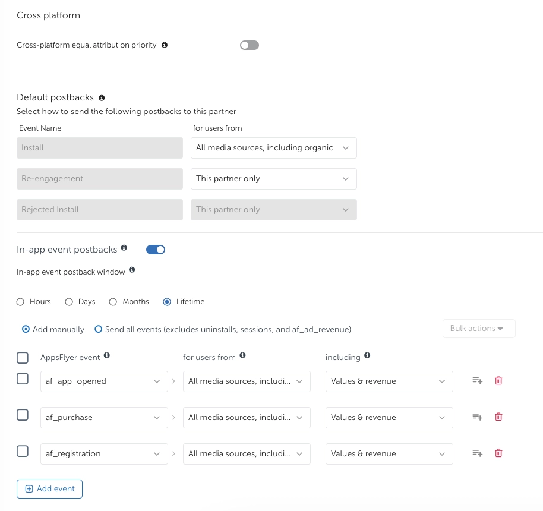This screenshot has width=543, height=511.
Task: Choose Send all events radio option
Action: [99, 329]
